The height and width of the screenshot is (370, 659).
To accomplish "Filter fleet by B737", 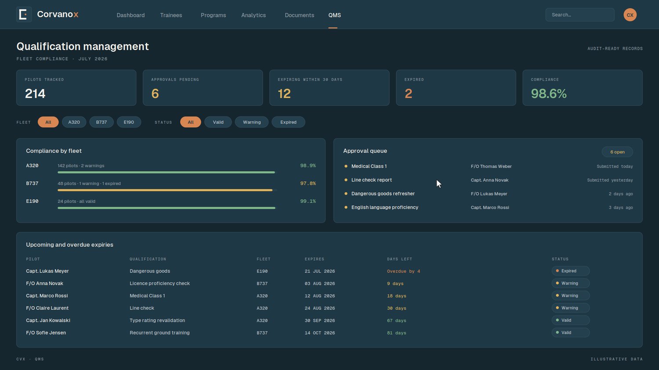I will (101, 122).
